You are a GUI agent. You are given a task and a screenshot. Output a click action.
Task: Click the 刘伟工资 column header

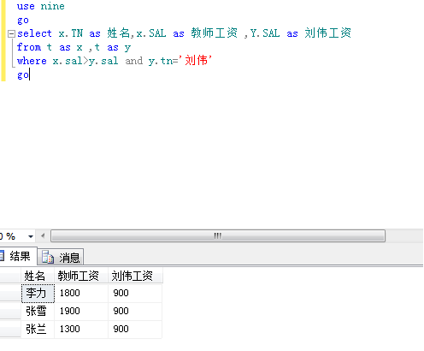tap(135, 276)
